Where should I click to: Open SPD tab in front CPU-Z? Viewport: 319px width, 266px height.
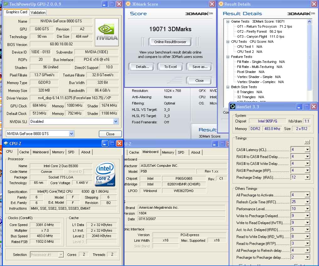(71, 152)
